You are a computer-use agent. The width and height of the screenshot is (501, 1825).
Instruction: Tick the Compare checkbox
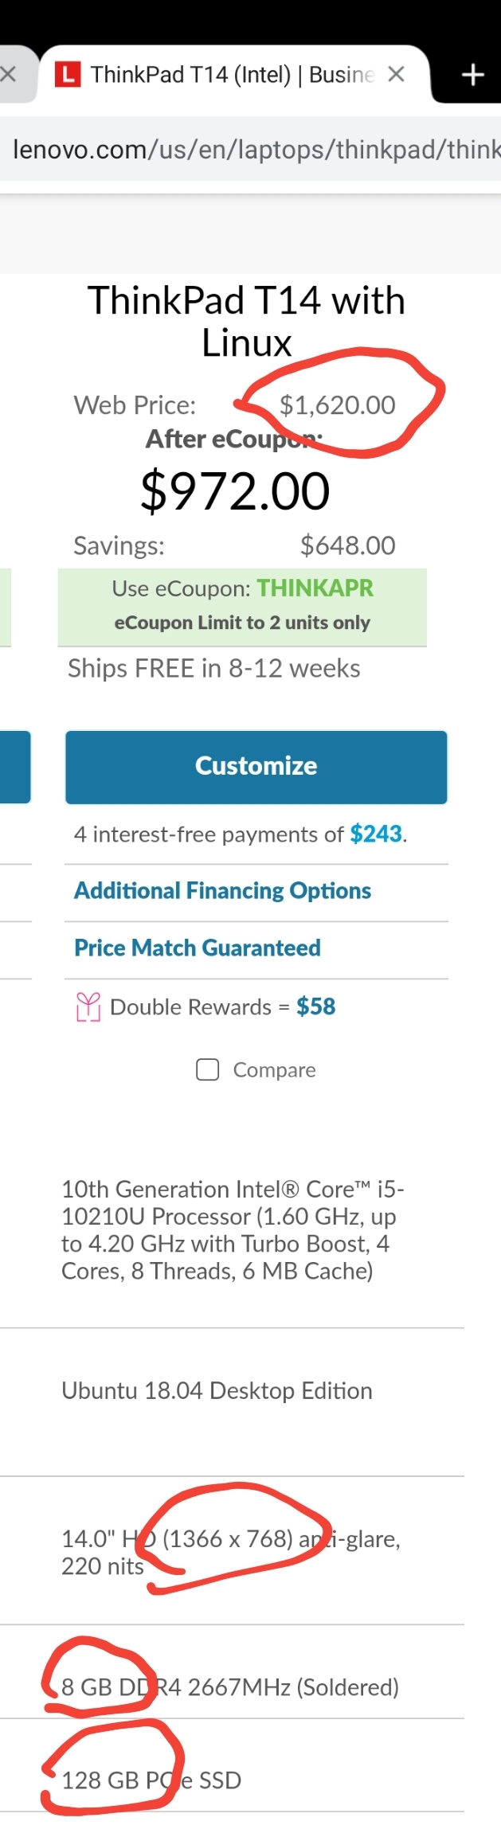click(208, 1069)
